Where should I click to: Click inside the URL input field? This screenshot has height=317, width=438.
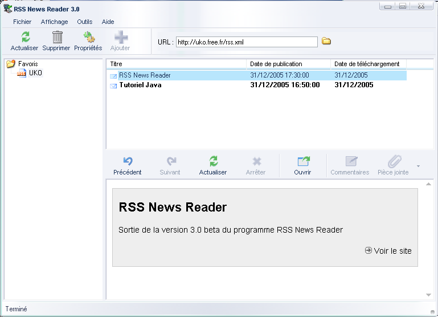(247, 42)
